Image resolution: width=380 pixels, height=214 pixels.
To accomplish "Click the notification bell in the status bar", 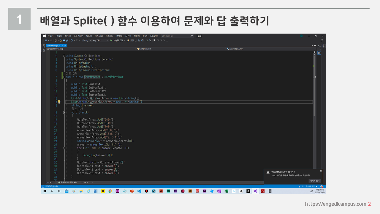I will [x=322, y=186].
